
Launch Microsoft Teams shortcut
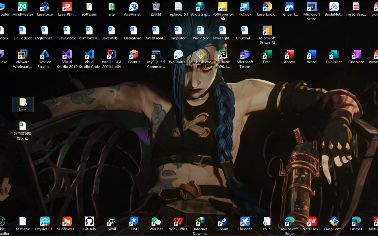(x=245, y=59)
